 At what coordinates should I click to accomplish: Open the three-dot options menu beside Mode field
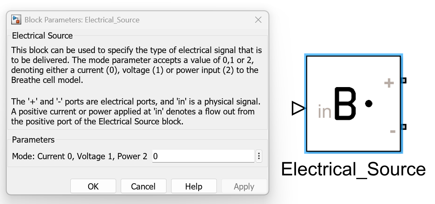(259, 156)
